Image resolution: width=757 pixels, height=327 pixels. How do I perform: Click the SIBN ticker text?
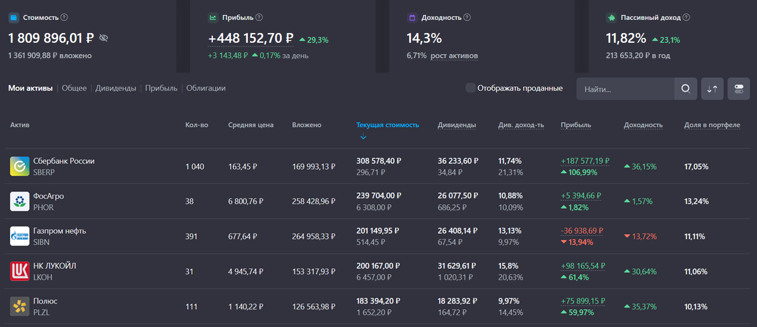[41, 242]
